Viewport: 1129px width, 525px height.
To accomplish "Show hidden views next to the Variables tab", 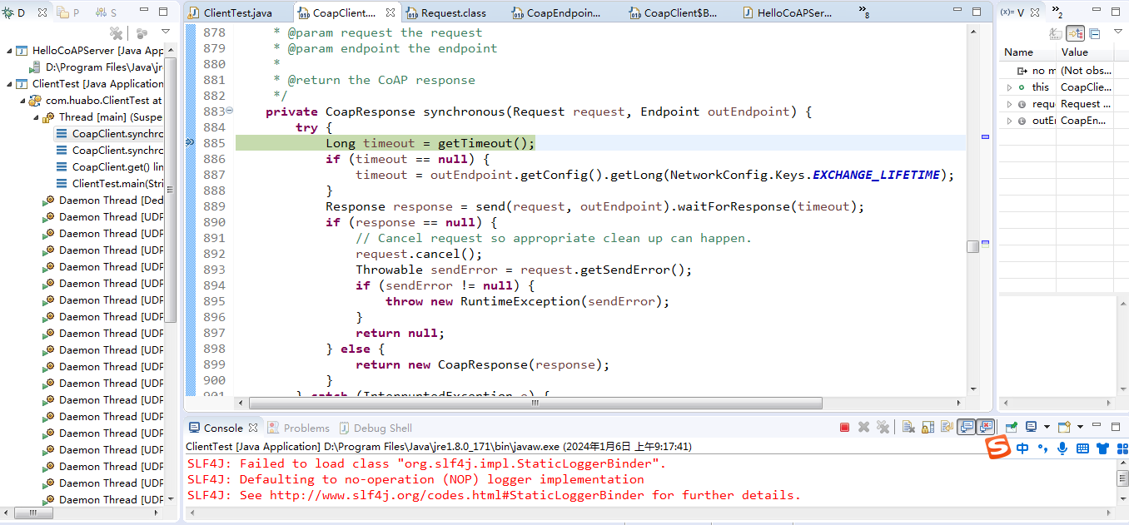I will (x=1056, y=12).
